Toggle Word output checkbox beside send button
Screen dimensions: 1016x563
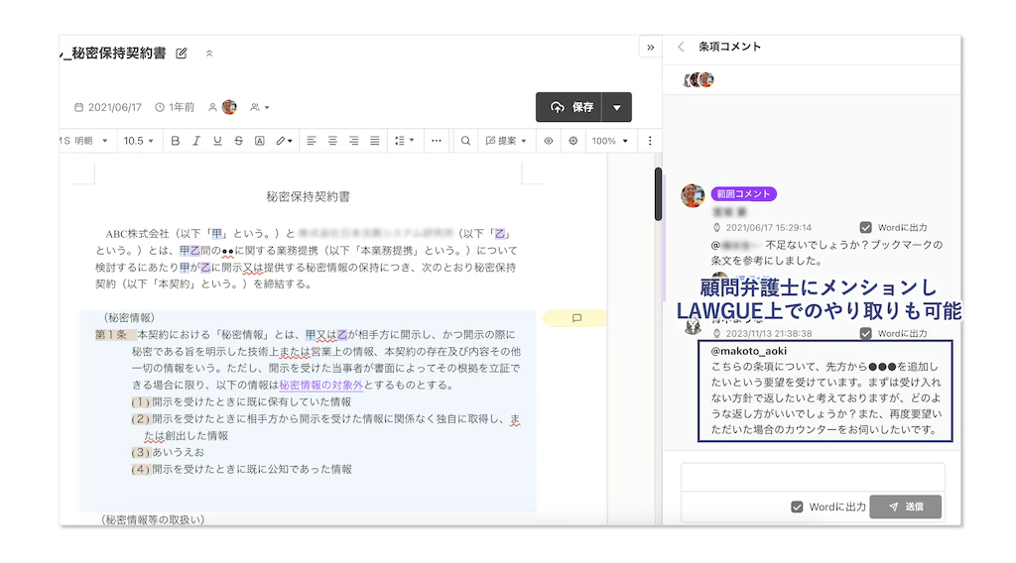click(x=797, y=507)
